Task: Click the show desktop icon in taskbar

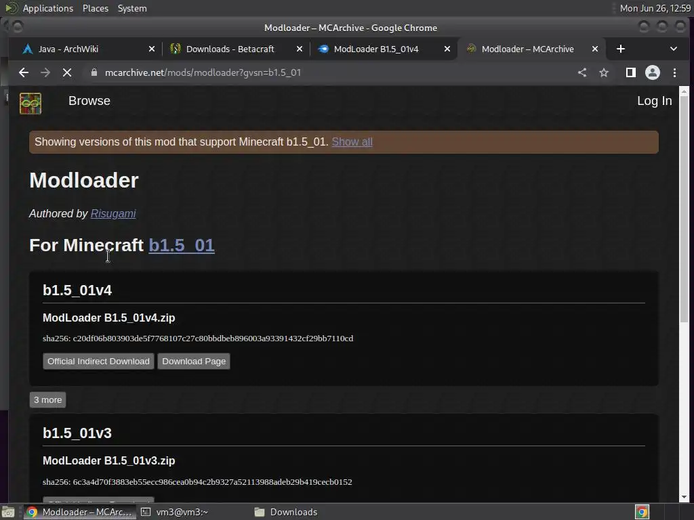Action: [x=8, y=512]
